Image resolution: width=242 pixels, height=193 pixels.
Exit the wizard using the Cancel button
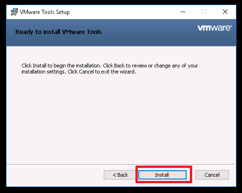(212, 175)
